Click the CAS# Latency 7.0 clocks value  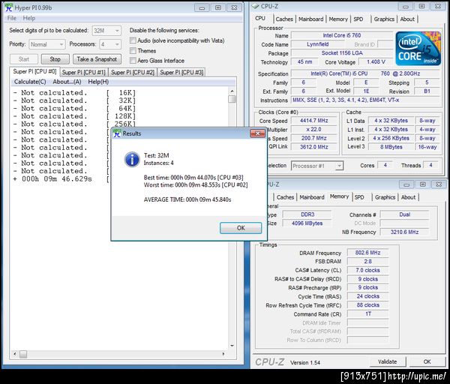(x=367, y=270)
